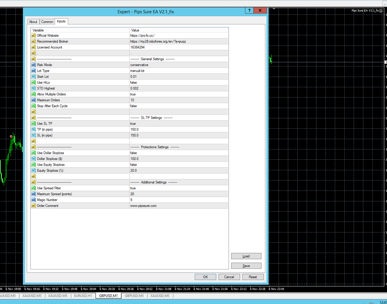This screenshot has height=304, width=387.
Task: Switch to the About tab
Action: coord(33,22)
